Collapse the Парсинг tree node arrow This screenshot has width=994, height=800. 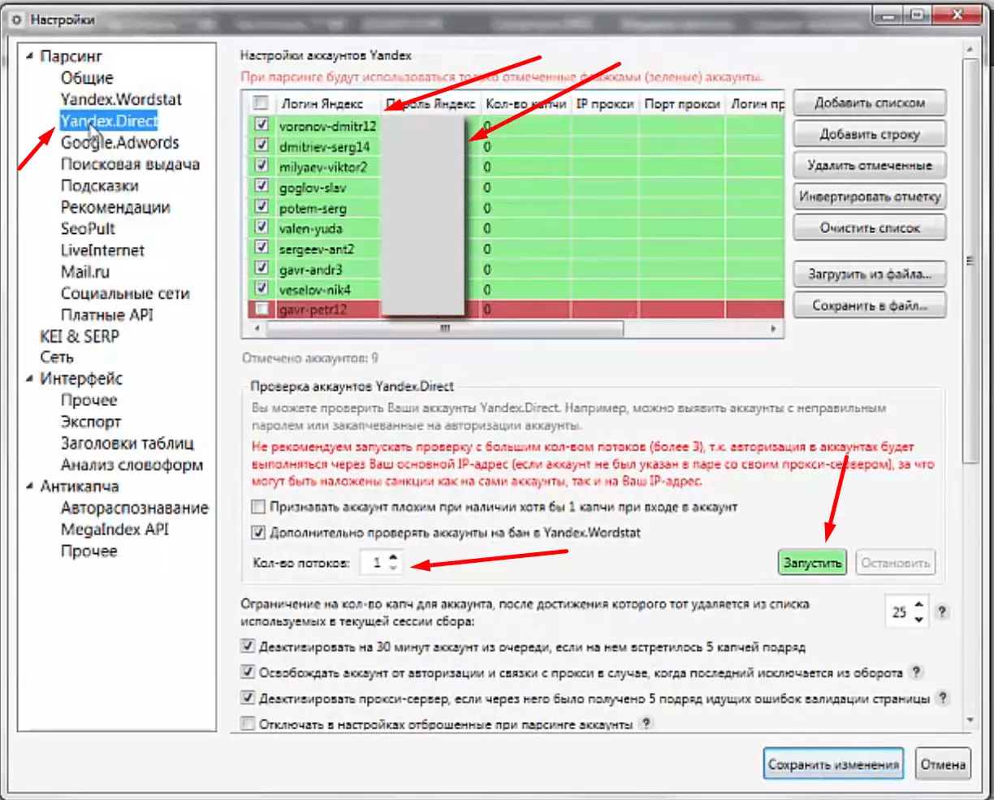coord(30,56)
